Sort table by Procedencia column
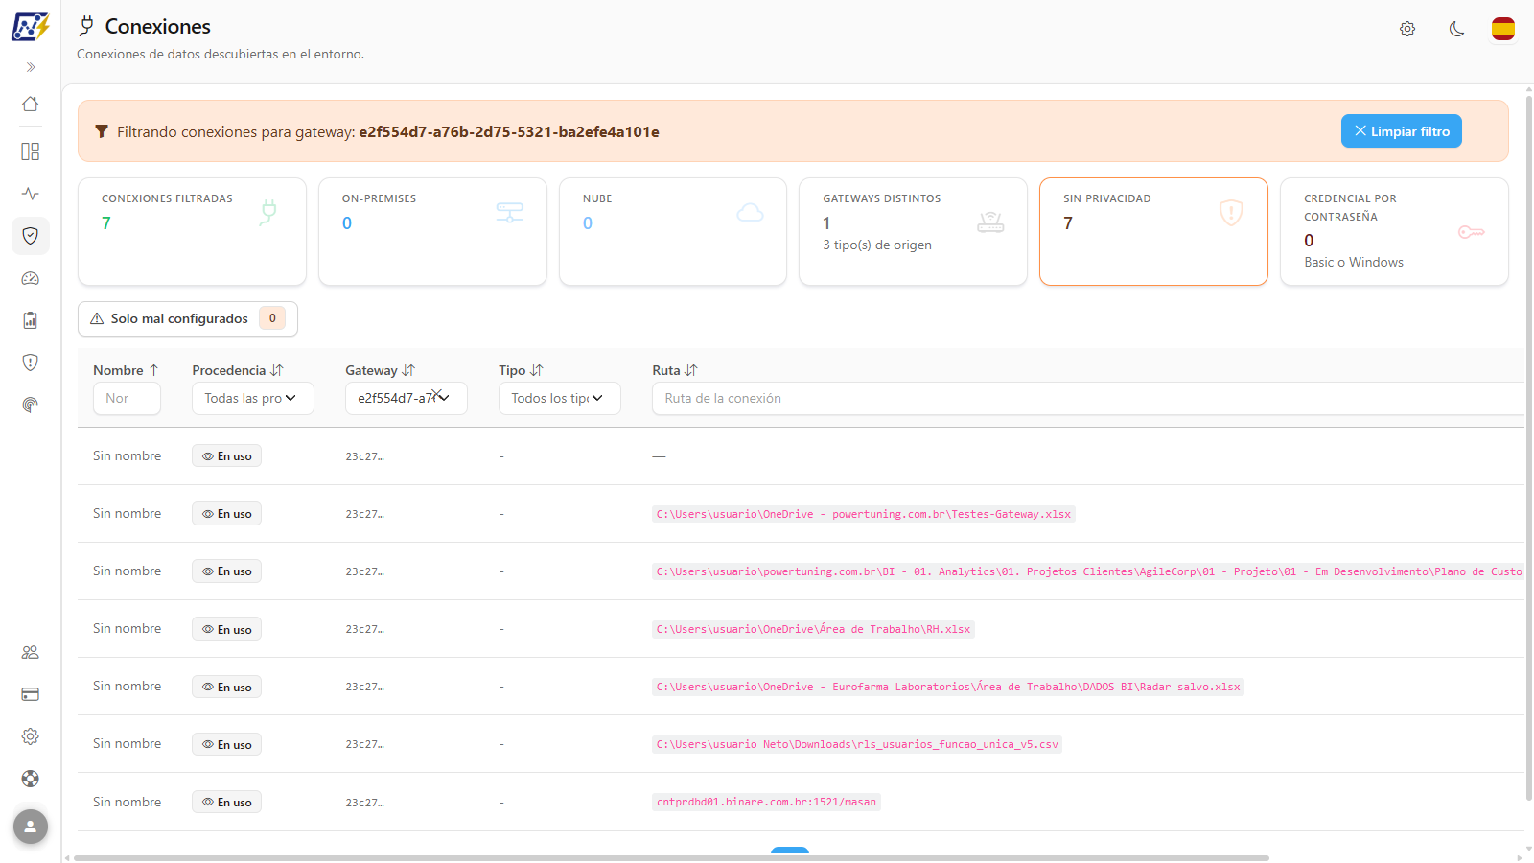This screenshot has width=1534, height=863. 238,370
